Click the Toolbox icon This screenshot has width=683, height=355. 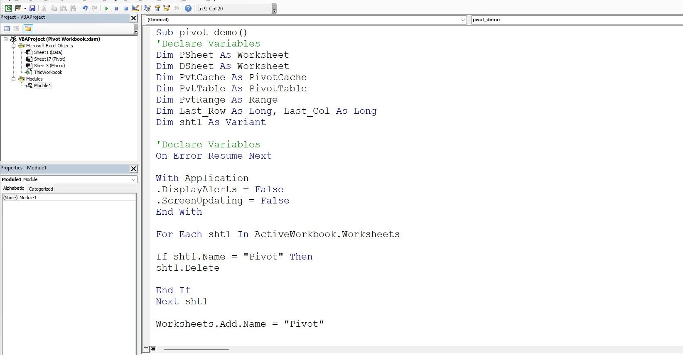(176, 8)
